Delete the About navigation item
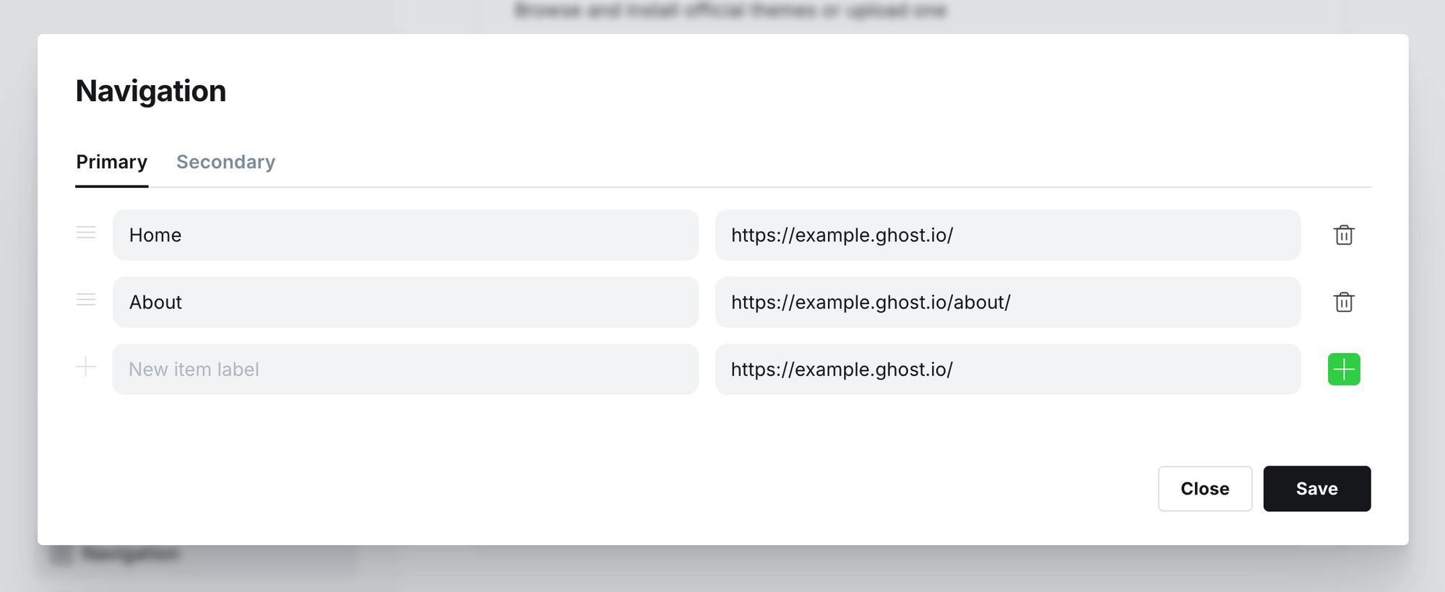 tap(1343, 302)
